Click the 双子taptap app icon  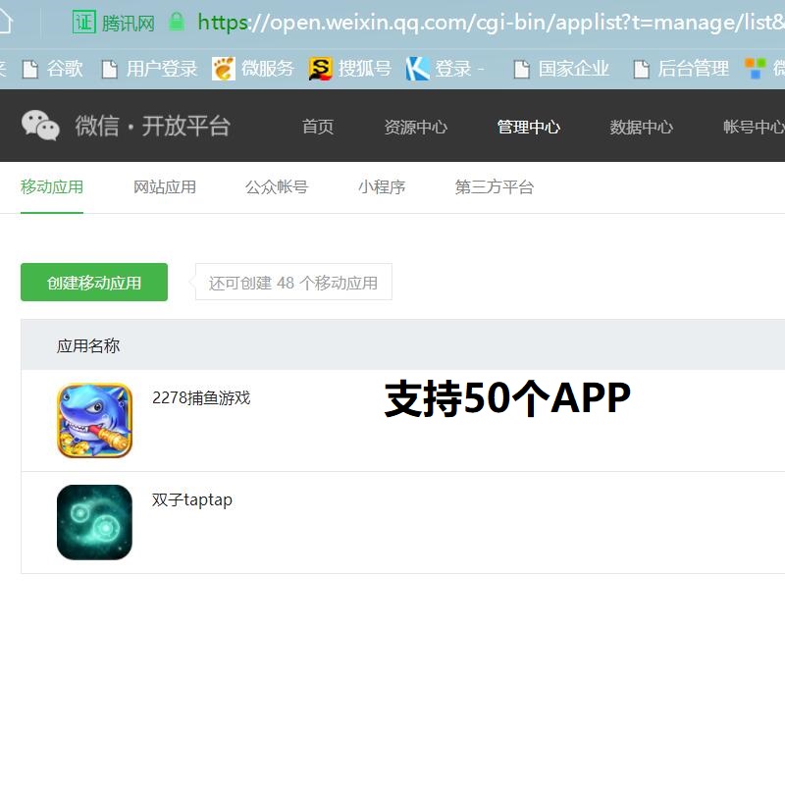click(x=94, y=522)
